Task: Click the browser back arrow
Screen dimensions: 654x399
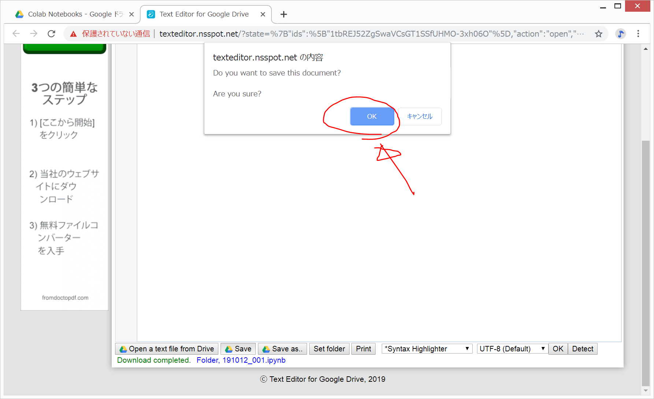Action: [16, 34]
